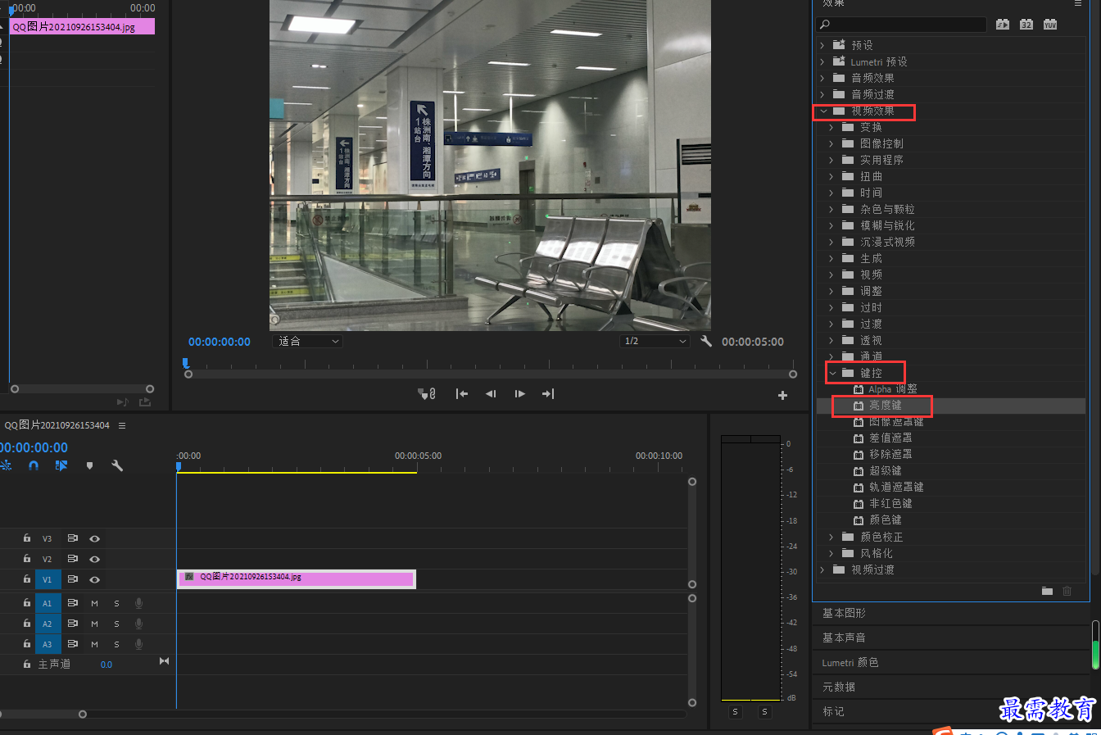The image size is (1101, 735).
Task: Mute audio track A2
Action: click(x=94, y=624)
